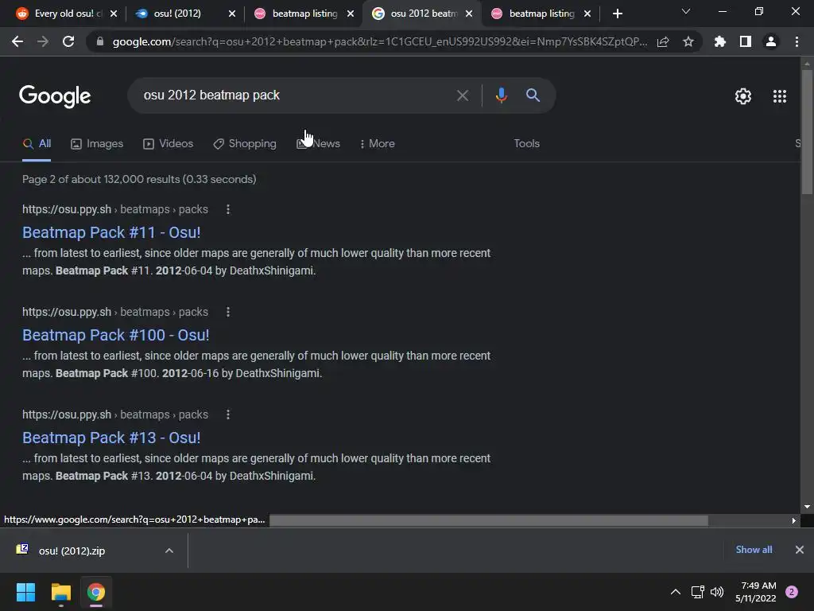Open the network status tray icon
This screenshot has height=611, width=814.
pyautogui.click(x=697, y=592)
